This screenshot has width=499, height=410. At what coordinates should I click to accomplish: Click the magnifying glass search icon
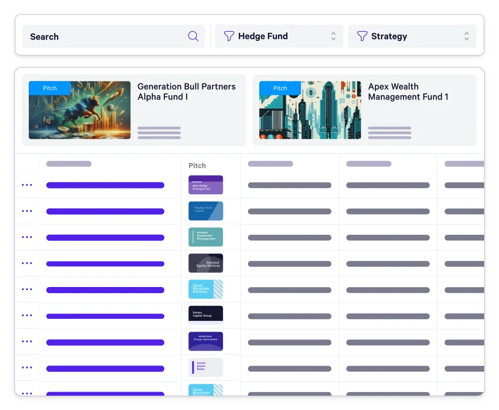tap(193, 36)
